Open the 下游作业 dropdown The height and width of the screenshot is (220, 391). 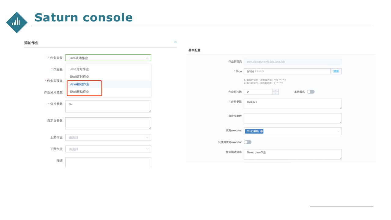click(108, 149)
